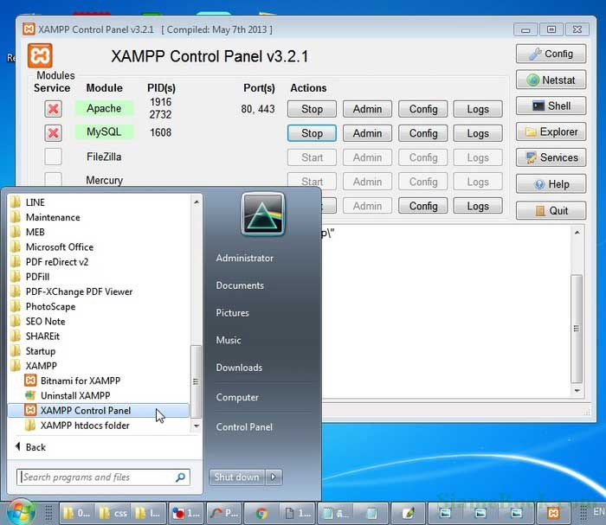Viewport: 606px width, 525px height.
Task: Click the log scroll down arrow
Action: pos(577,391)
